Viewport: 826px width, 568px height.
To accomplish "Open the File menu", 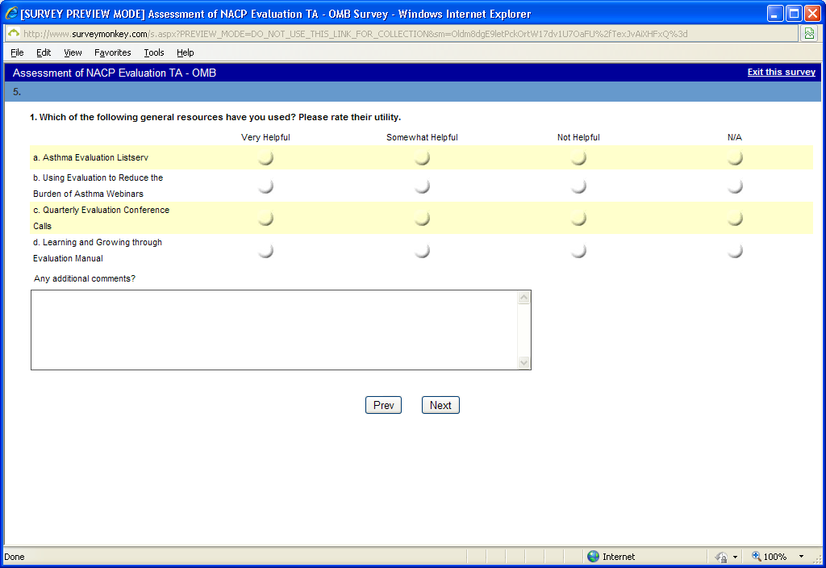I will pyautogui.click(x=17, y=52).
